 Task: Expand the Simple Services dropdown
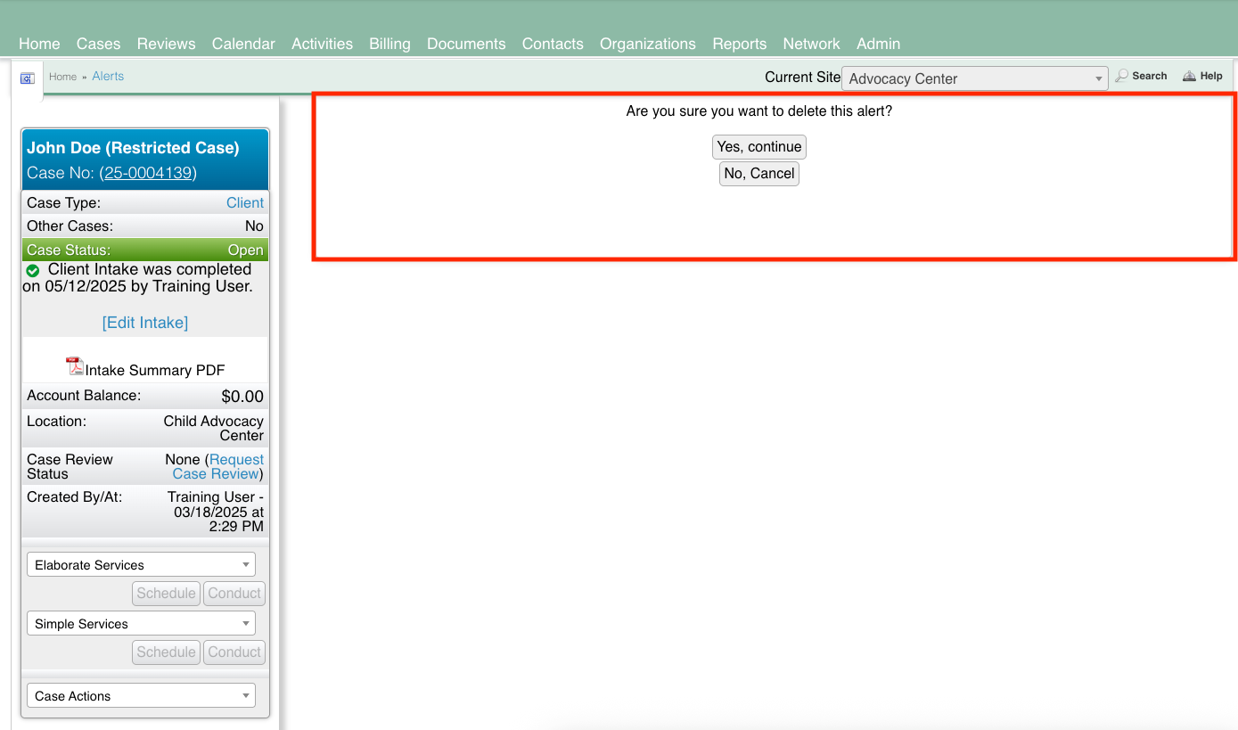[142, 624]
